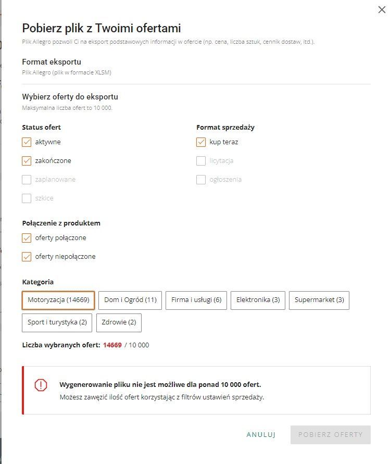Image resolution: width=390 pixels, height=464 pixels.
Task: Disable the 'oferty niepołączone' checkbox
Action: click(27, 257)
